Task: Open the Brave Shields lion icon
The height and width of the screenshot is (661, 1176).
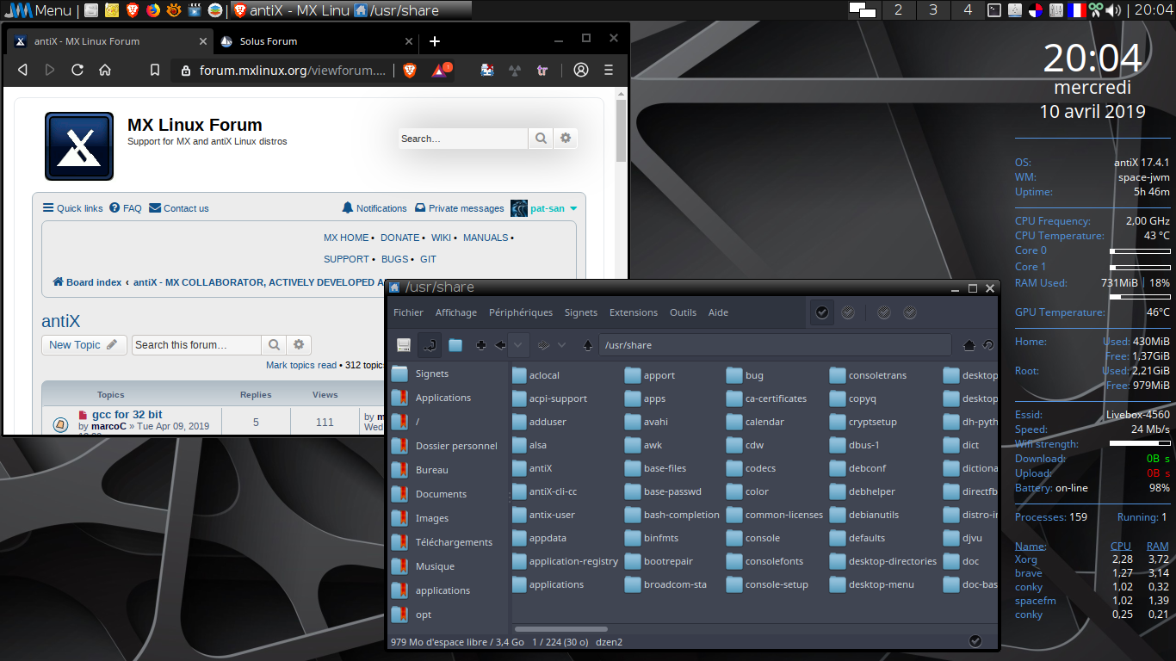Action: [410, 71]
